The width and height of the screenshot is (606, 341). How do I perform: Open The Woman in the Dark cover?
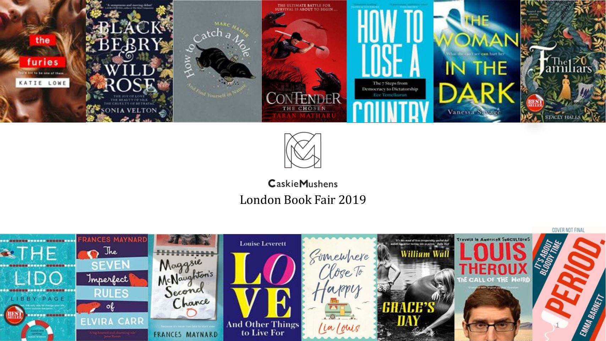point(477,61)
